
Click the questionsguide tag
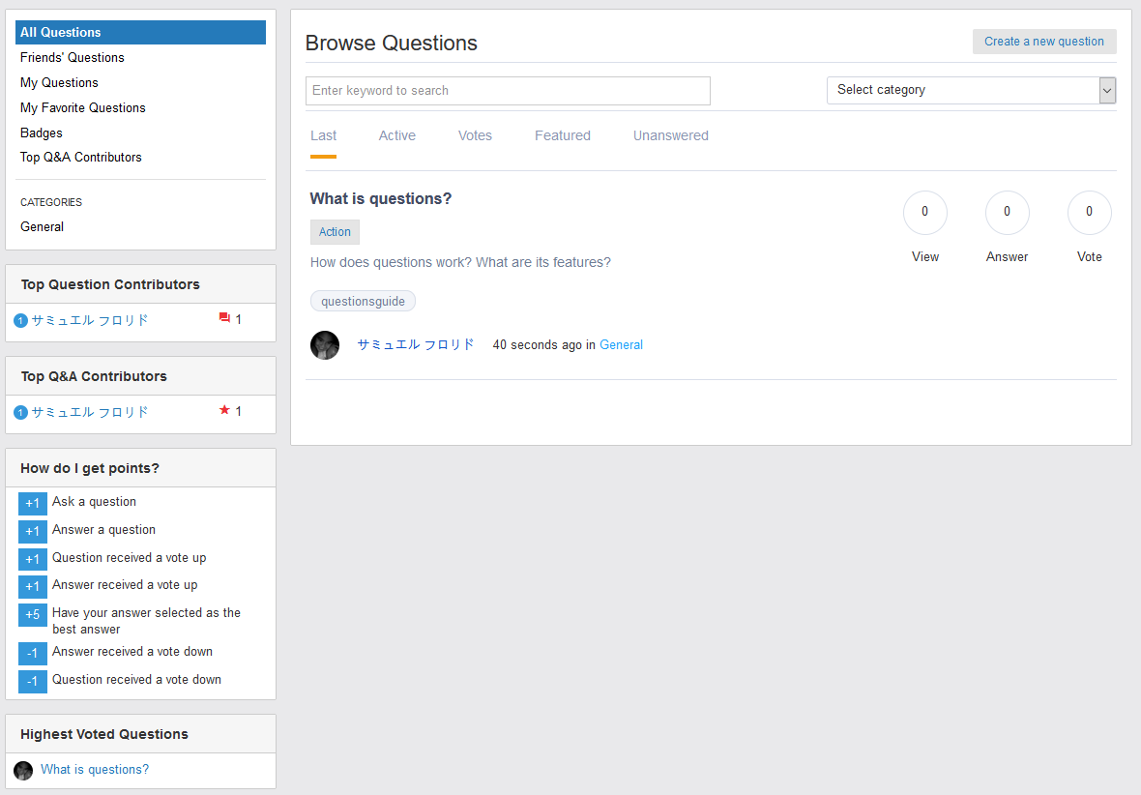[364, 302]
